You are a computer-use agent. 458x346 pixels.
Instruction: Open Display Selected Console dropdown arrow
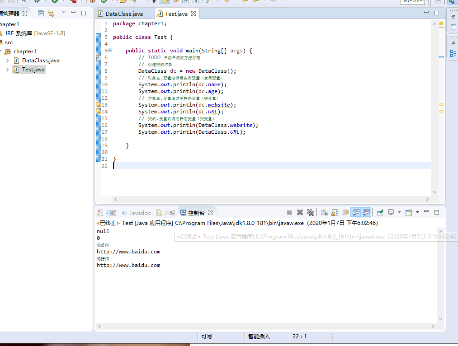click(x=399, y=212)
